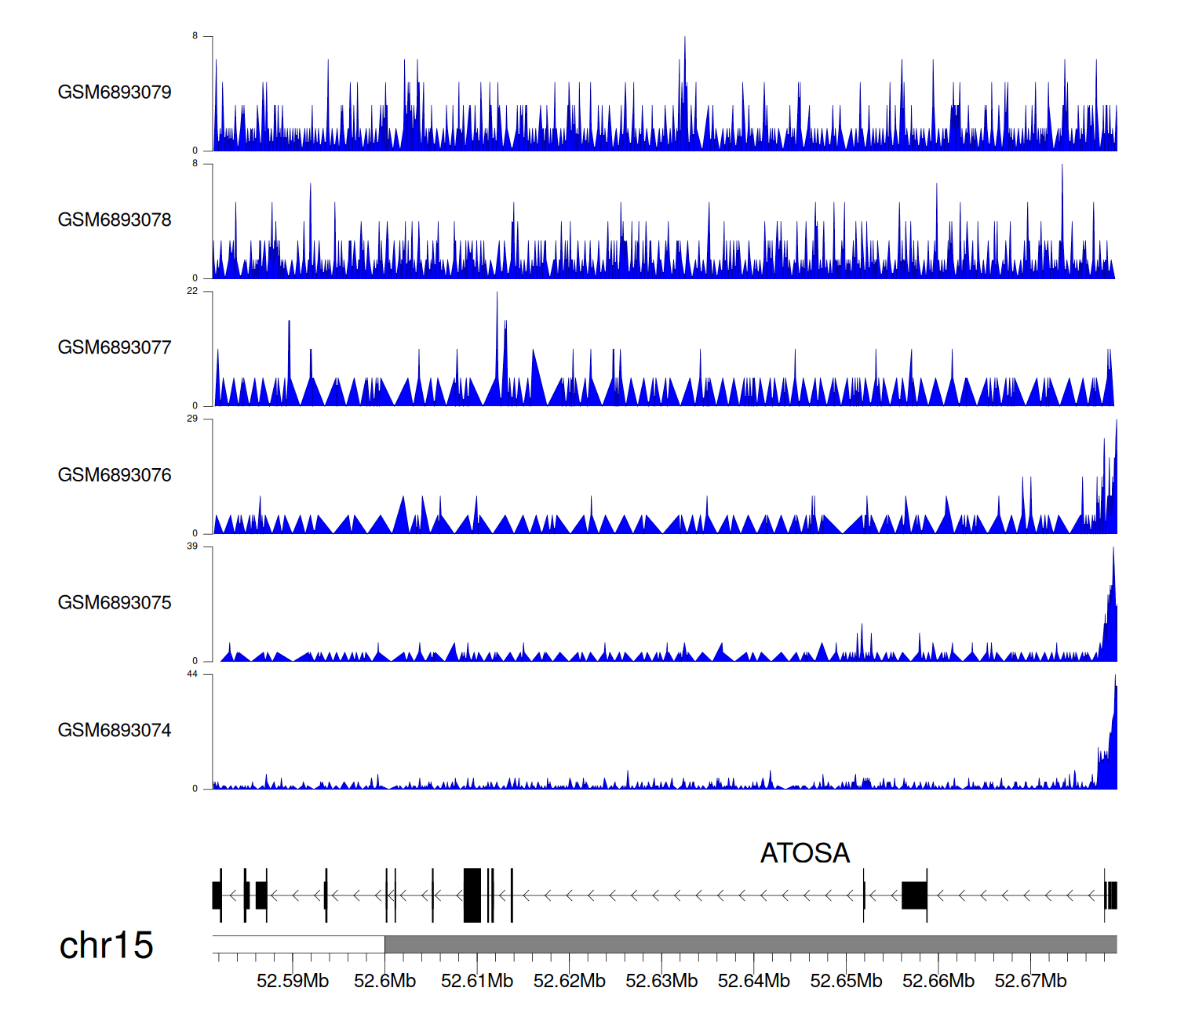The image size is (1177, 1035).
Task: Select the 52.64Mb coordinate label
Action: click(753, 981)
